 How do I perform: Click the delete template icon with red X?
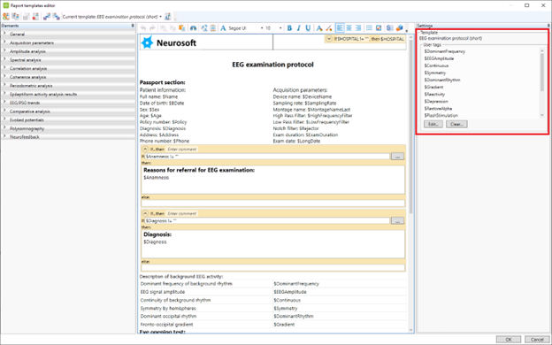35,17
